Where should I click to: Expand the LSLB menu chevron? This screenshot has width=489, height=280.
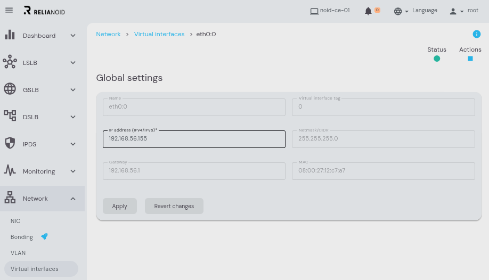73,63
